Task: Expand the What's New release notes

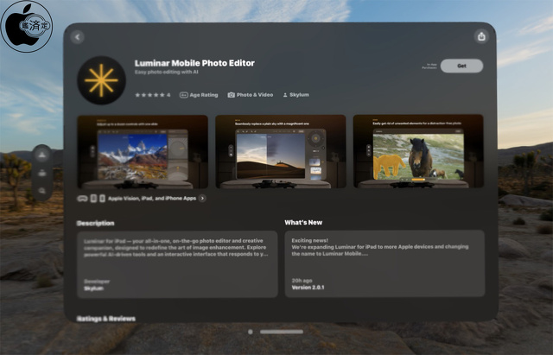Action: click(385, 263)
